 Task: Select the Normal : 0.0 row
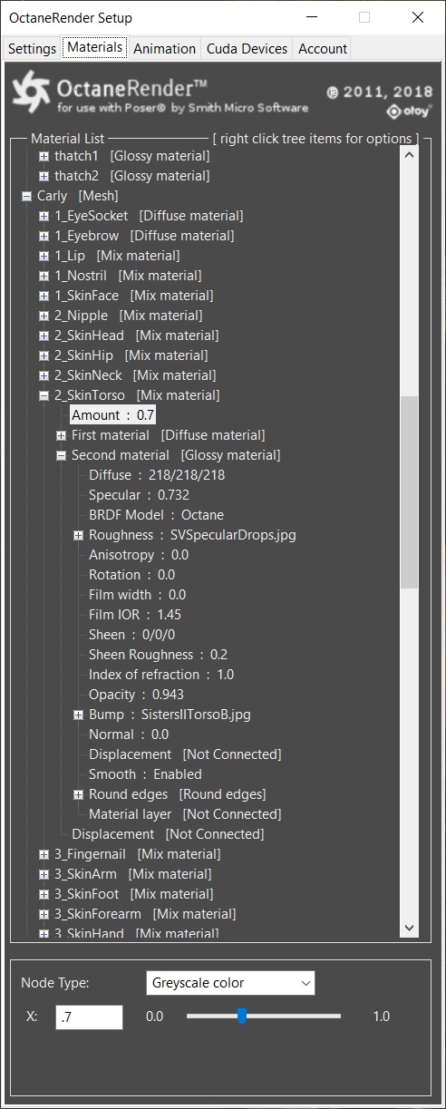pyautogui.click(x=129, y=734)
